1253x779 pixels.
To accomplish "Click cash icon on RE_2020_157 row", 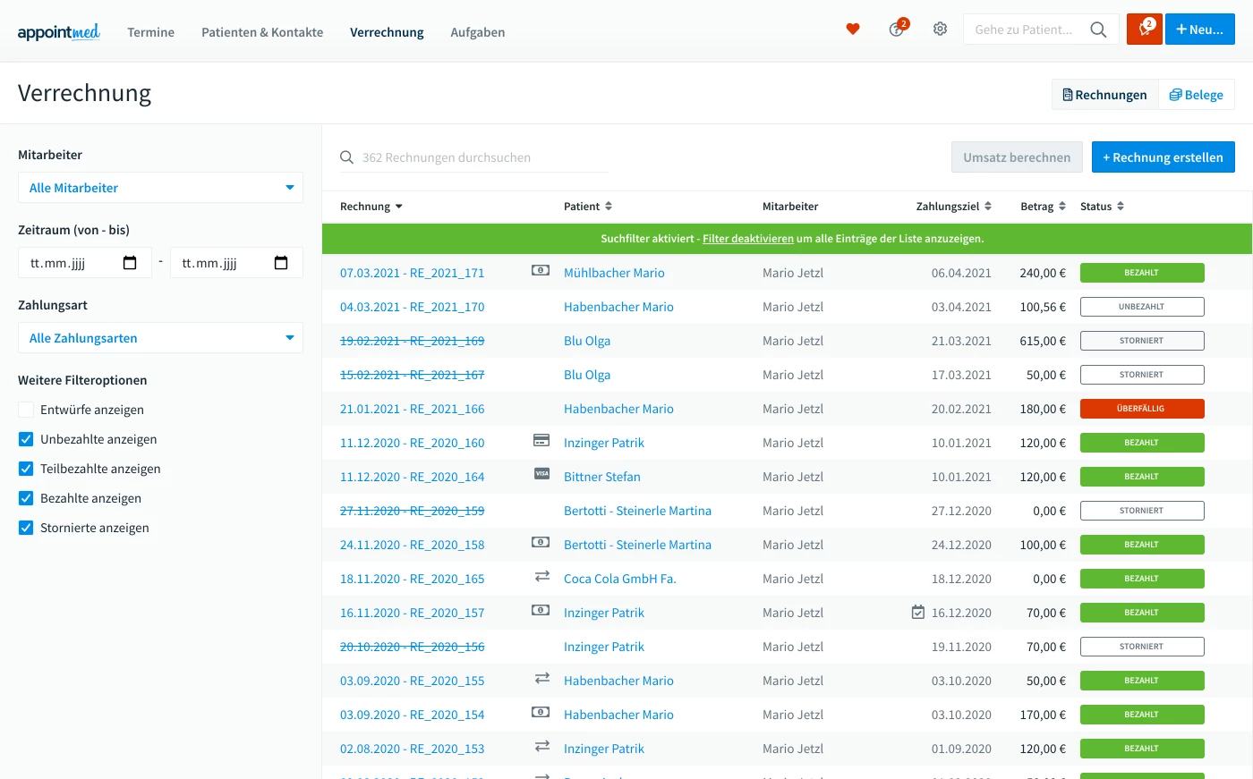I will point(541,610).
